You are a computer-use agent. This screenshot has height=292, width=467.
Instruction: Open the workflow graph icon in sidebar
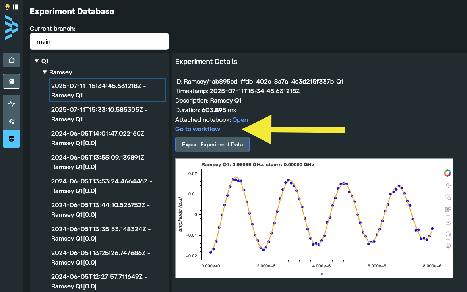[12, 121]
